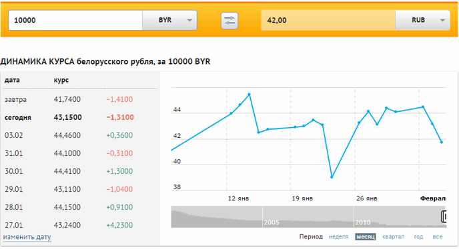Click the rate value 44,4600
The height and width of the screenshot is (249, 459).
(x=67, y=135)
